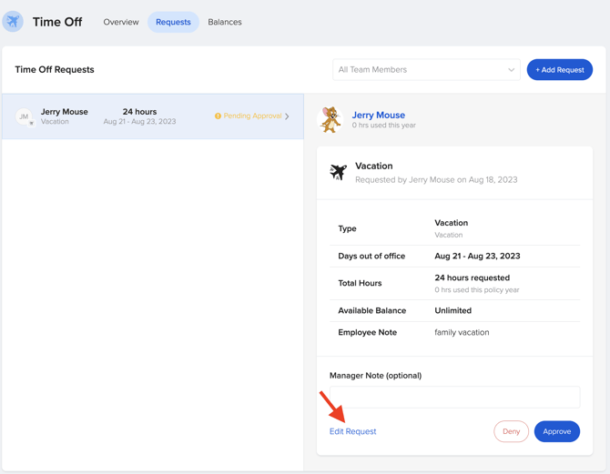Open the Balances tab
This screenshot has width=610, height=474.
tap(225, 22)
